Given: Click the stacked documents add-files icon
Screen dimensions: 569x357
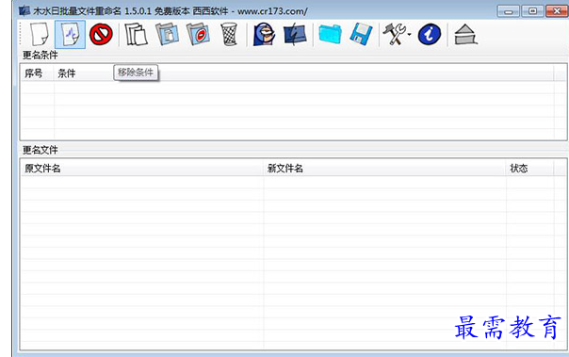Looking at the screenshot, I should (x=136, y=35).
